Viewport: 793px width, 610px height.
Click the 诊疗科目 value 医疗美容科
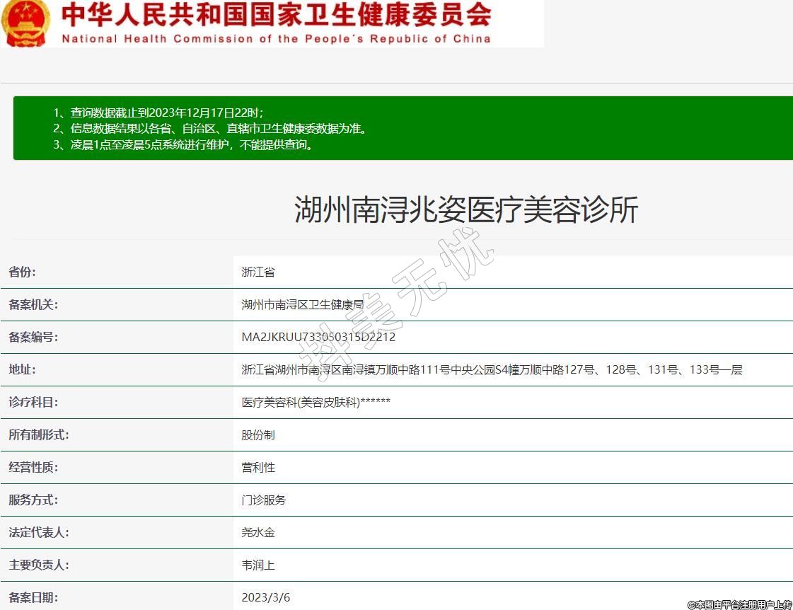point(316,402)
